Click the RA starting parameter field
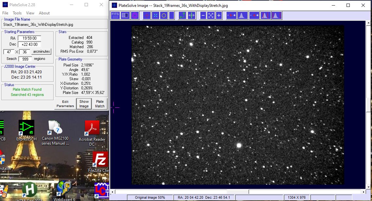 (29, 38)
